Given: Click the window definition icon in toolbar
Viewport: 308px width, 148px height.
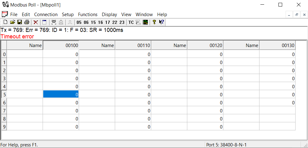Looking at the screenshot, I should coord(44,22).
